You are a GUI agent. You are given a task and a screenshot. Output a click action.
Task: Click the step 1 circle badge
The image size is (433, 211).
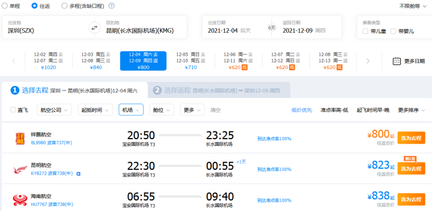(x=15, y=90)
